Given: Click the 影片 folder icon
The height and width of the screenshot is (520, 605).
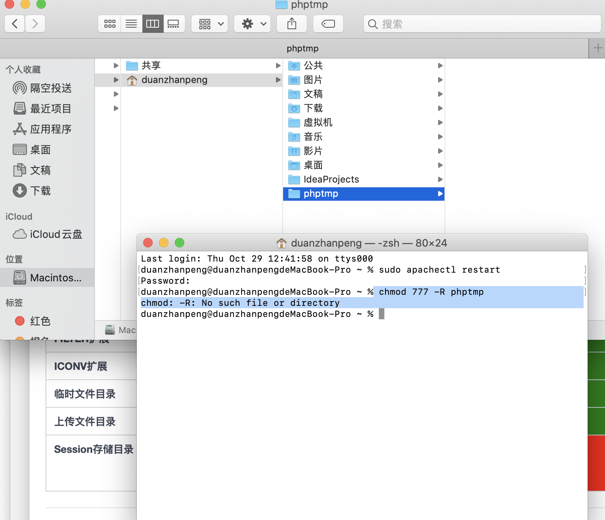Looking at the screenshot, I should [294, 151].
